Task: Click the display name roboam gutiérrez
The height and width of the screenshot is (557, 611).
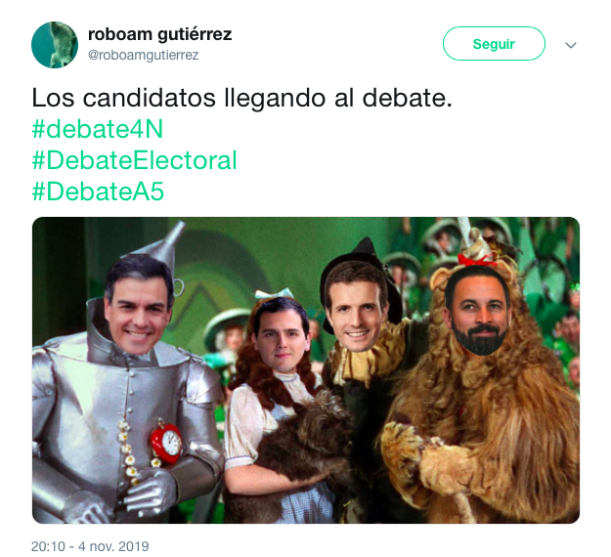Action: tap(159, 34)
